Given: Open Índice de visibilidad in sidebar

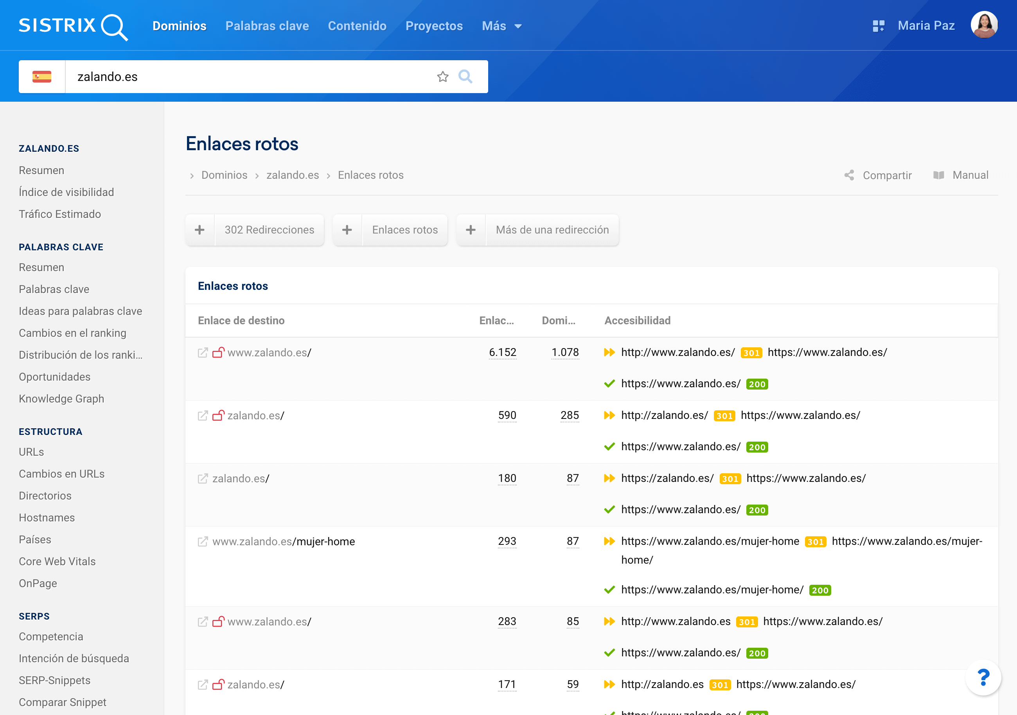Looking at the screenshot, I should (66, 192).
